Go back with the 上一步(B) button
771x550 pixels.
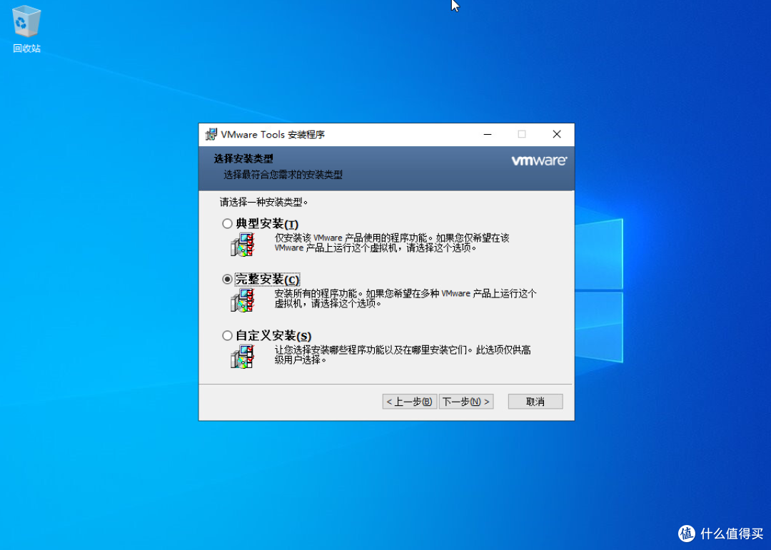pos(410,402)
